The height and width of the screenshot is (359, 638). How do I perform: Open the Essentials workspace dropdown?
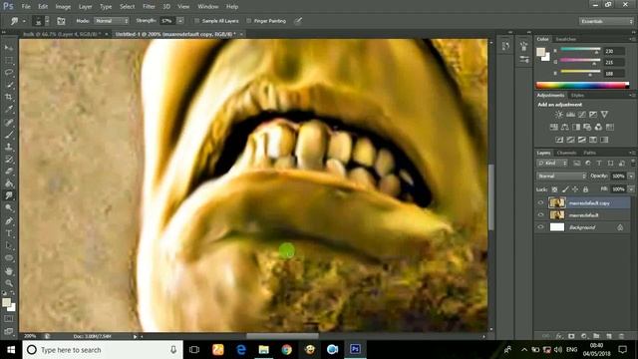pyautogui.click(x=606, y=21)
